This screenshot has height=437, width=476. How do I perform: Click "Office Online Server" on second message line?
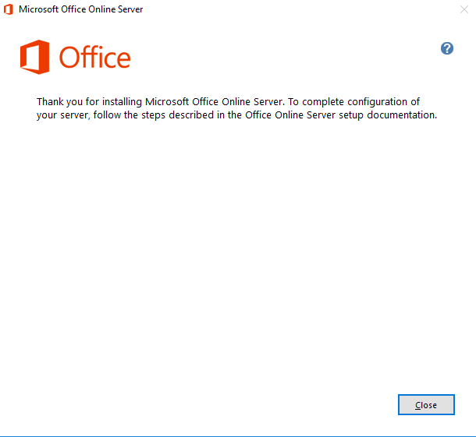pyautogui.click(x=290, y=115)
